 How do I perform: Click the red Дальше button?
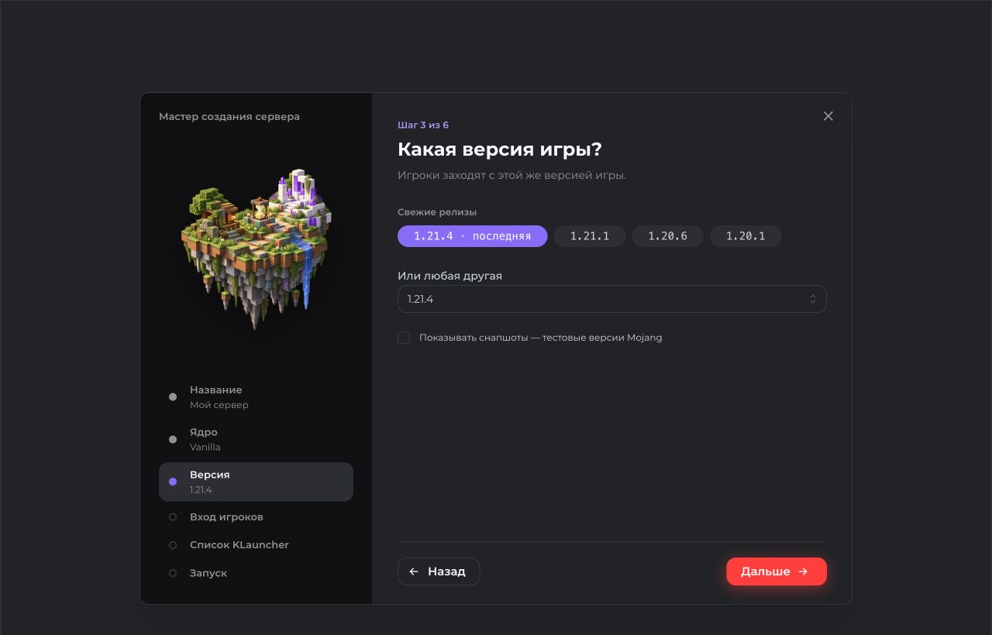click(776, 571)
